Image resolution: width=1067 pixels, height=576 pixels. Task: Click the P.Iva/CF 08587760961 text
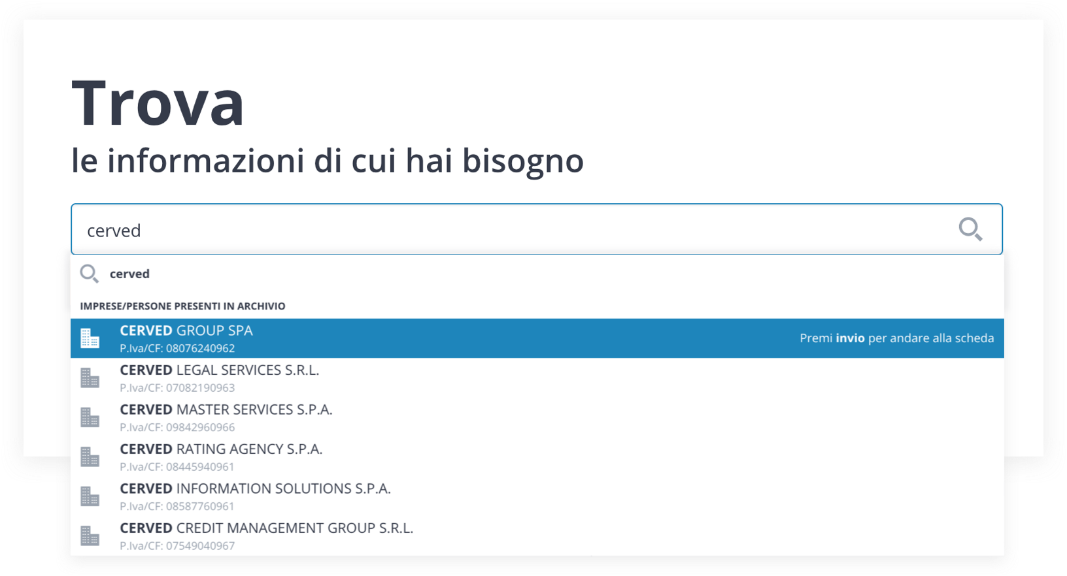[177, 507]
